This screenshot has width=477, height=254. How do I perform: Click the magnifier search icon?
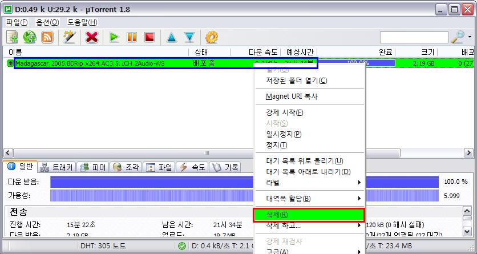pos(458,37)
